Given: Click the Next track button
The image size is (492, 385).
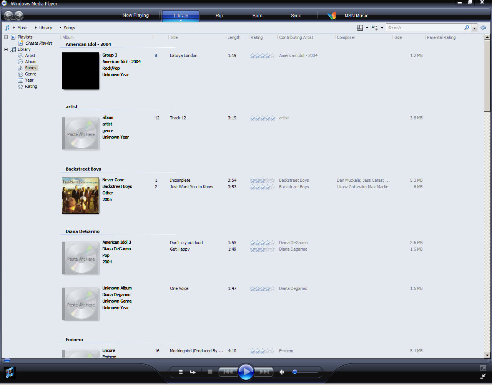Looking at the screenshot, I should point(264,372).
